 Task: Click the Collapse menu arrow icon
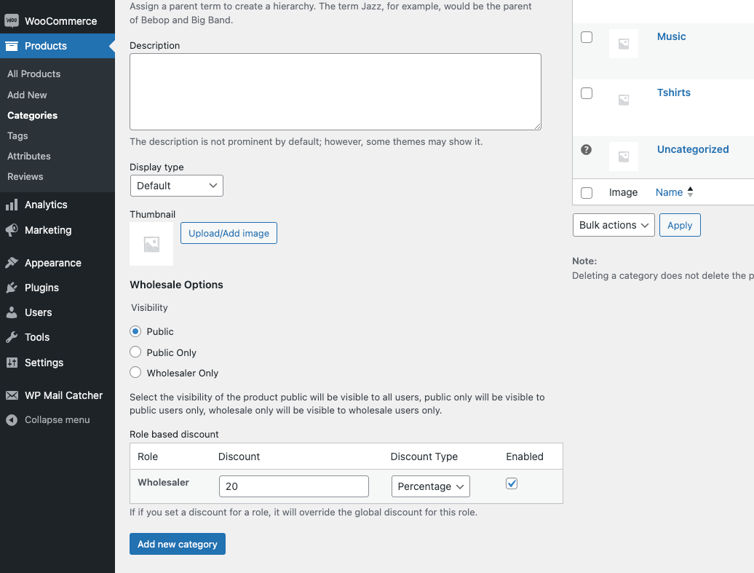point(12,420)
